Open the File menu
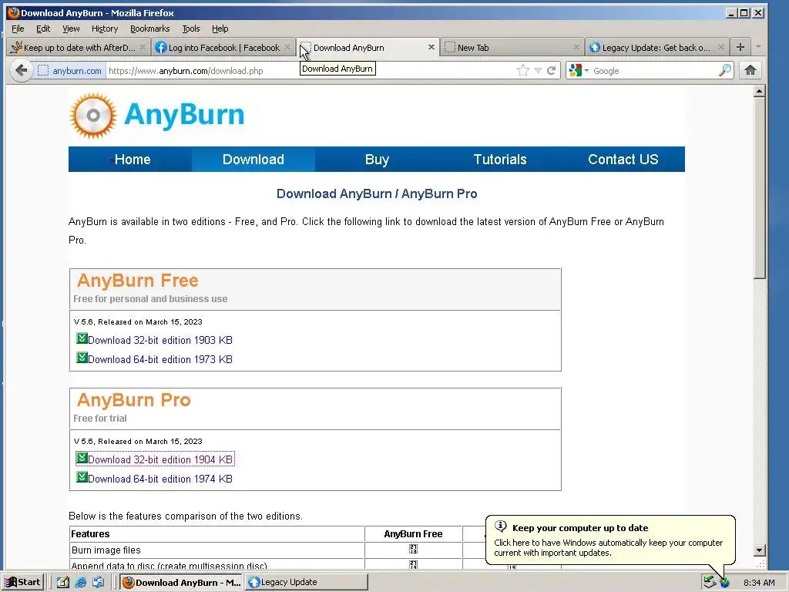 pyautogui.click(x=18, y=29)
